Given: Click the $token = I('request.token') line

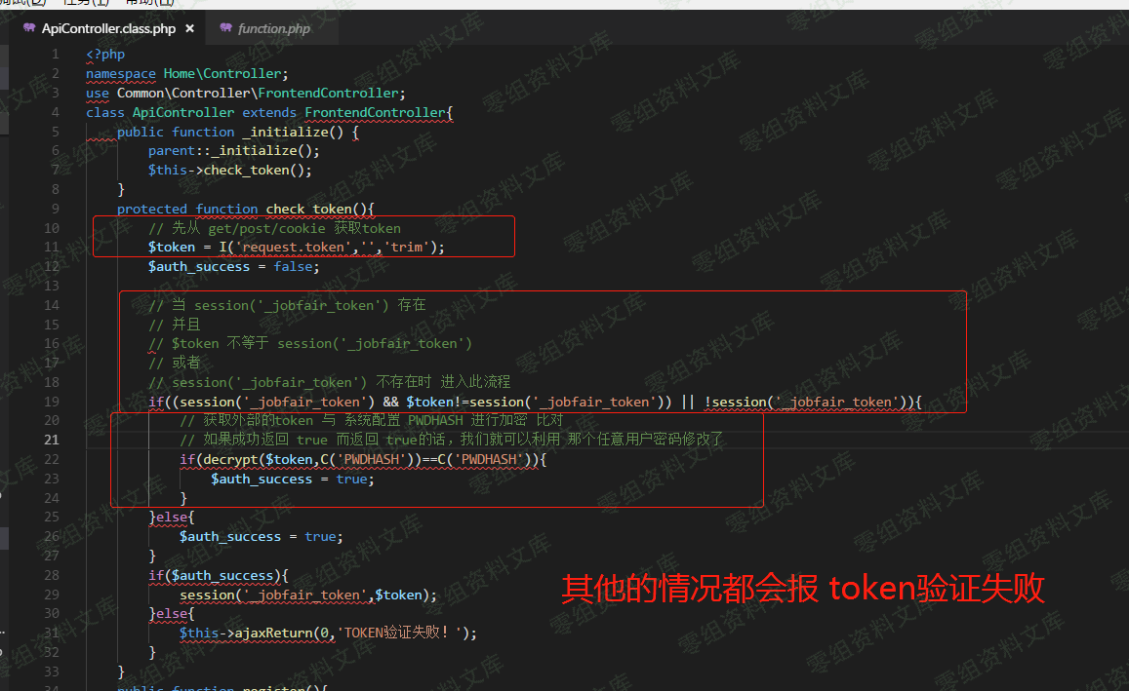Looking at the screenshot, I should 296,248.
